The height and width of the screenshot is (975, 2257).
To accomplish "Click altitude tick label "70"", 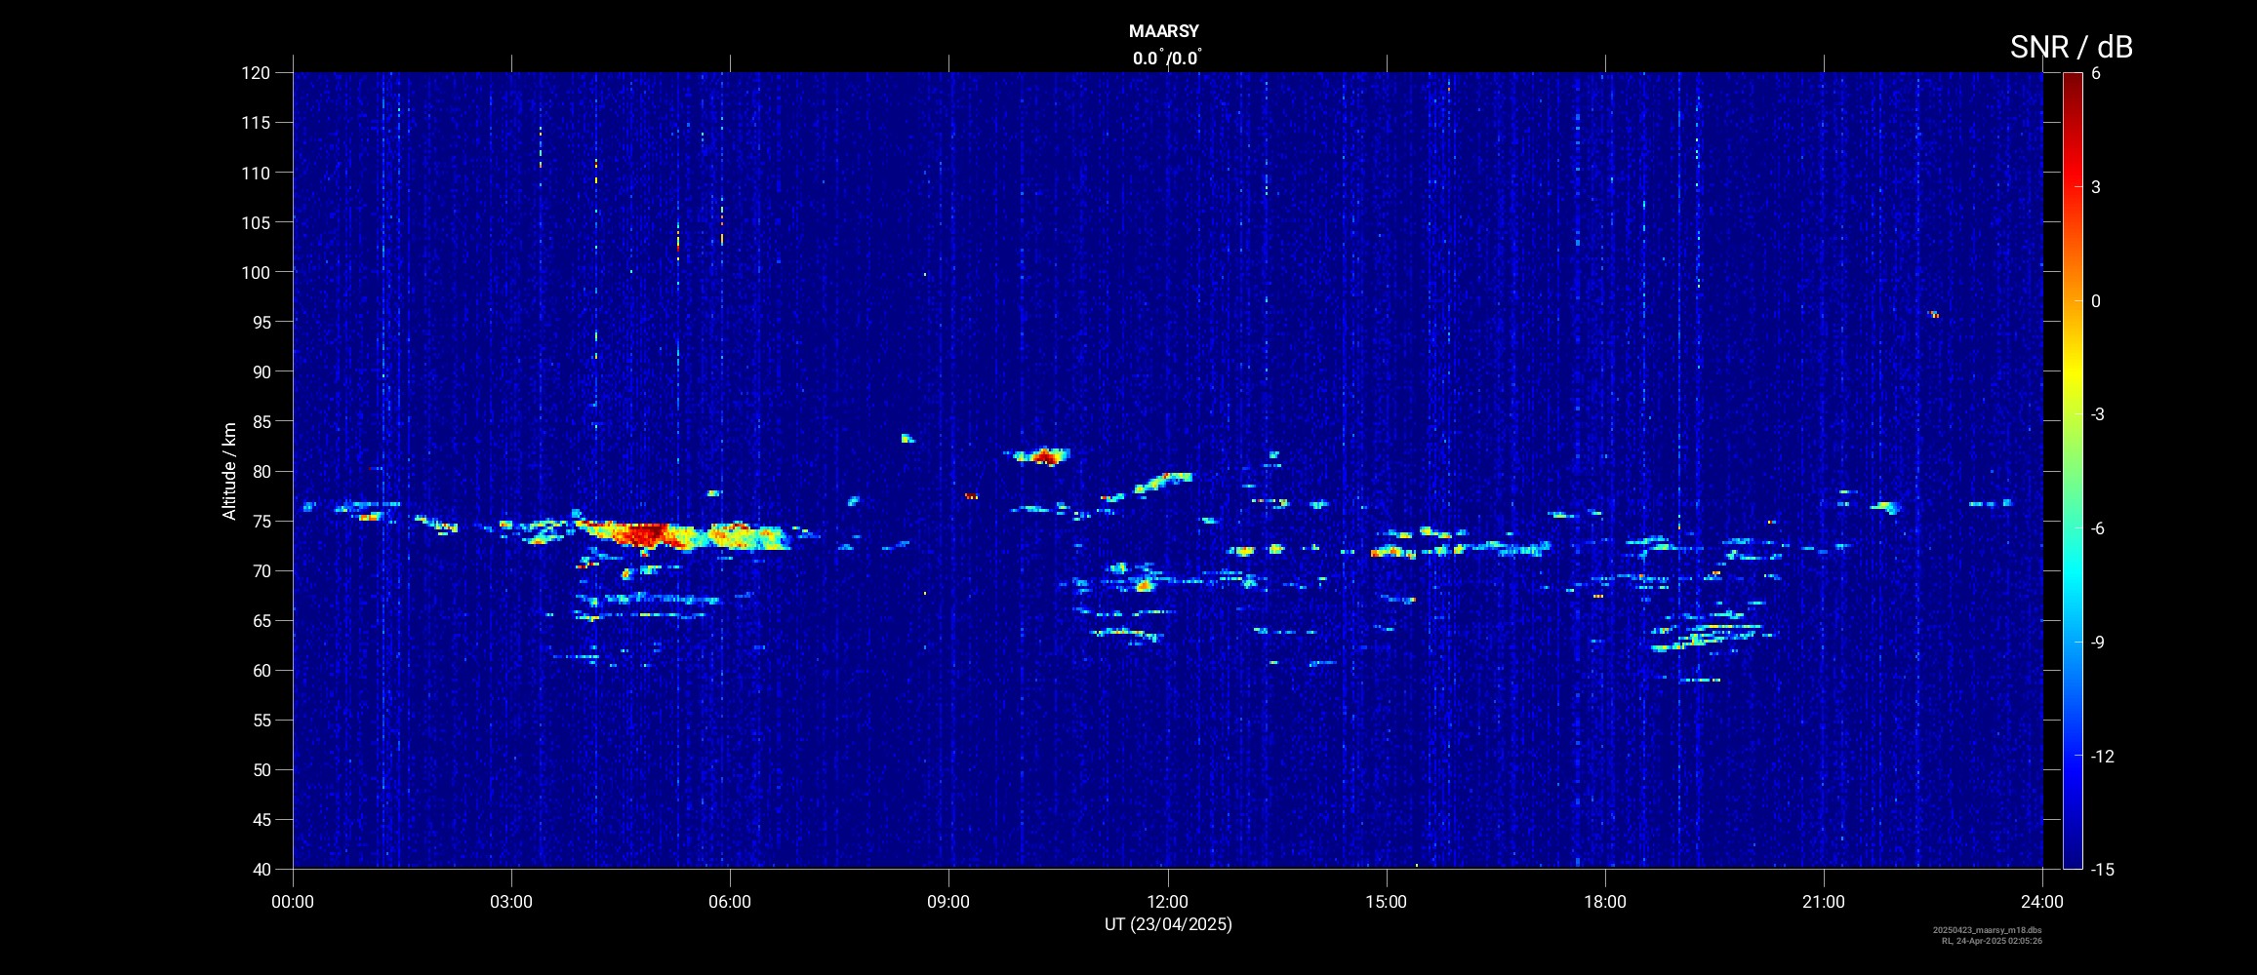I will tap(261, 570).
